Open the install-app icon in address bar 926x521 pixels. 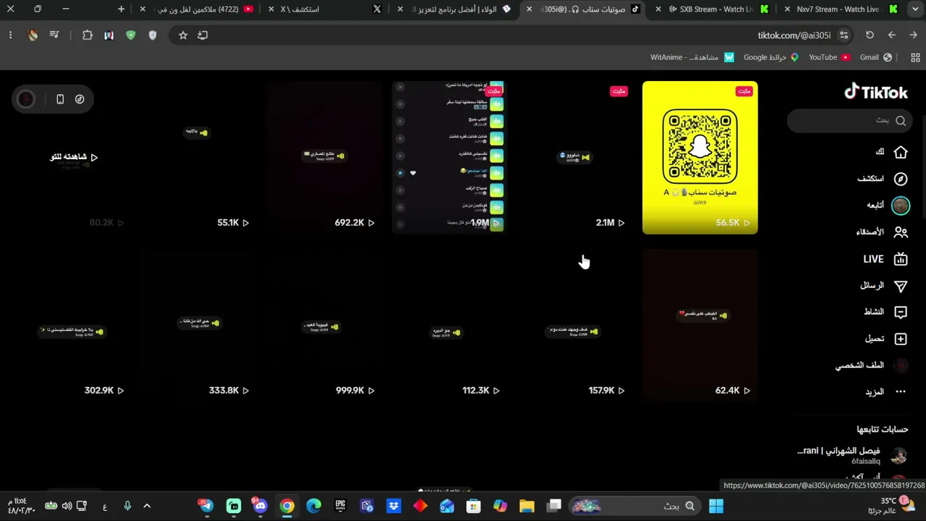pyautogui.click(x=203, y=35)
